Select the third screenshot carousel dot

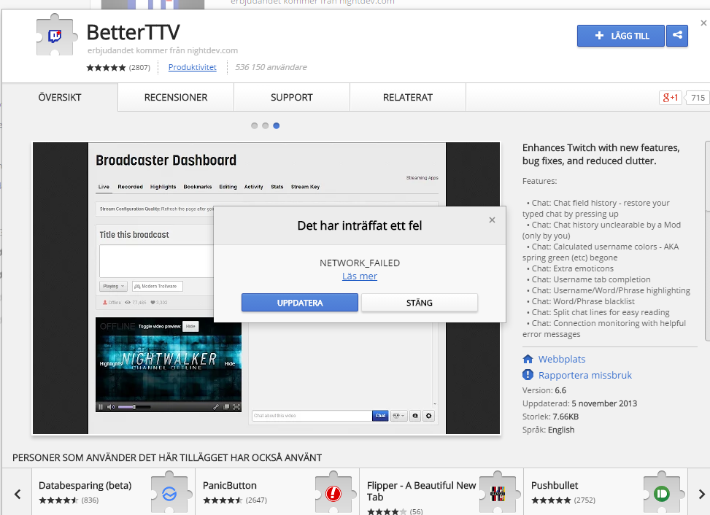pos(277,125)
